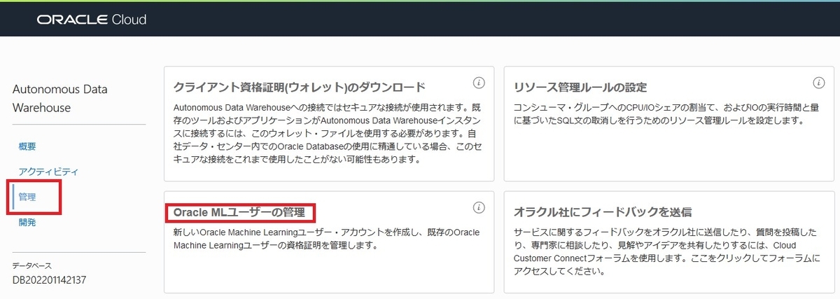
Task: Click the Autonomous Data Warehouse heading
Action: pyautogui.click(x=59, y=99)
